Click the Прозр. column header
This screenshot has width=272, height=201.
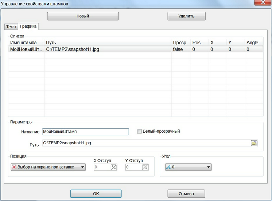pyautogui.click(x=181, y=43)
